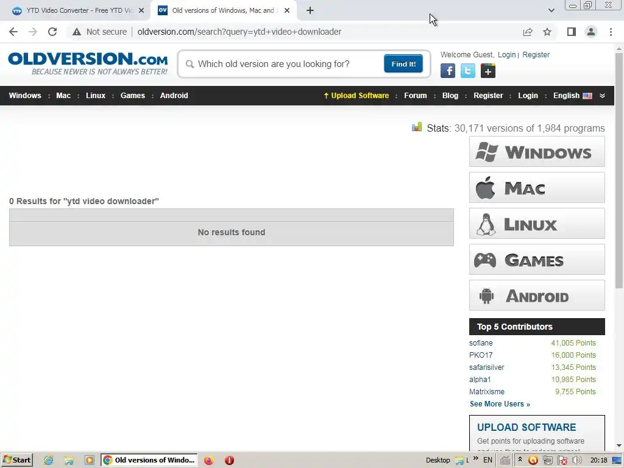
Task: Select English language option
Action: [x=572, y=96]
